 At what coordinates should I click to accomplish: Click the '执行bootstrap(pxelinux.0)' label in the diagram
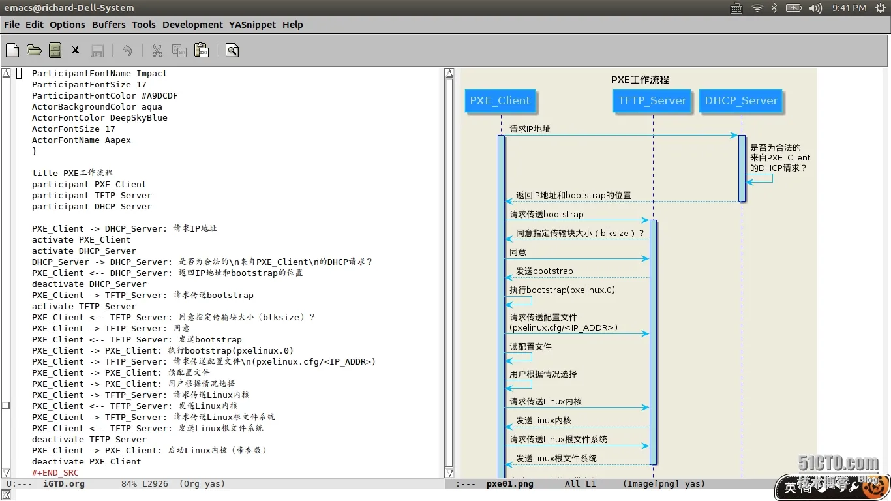click(x=562, y=290)
